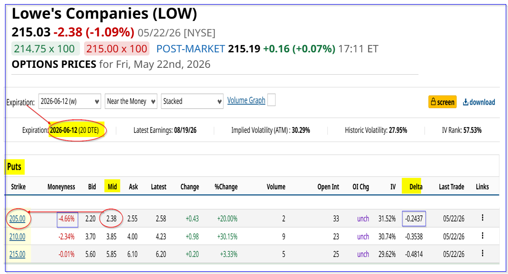Sort by the IV column header
508x274 pixels.
(393, 187)
